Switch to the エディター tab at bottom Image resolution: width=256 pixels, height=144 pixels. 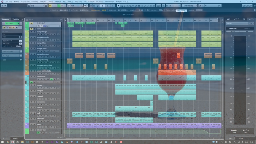coord(15,138)
